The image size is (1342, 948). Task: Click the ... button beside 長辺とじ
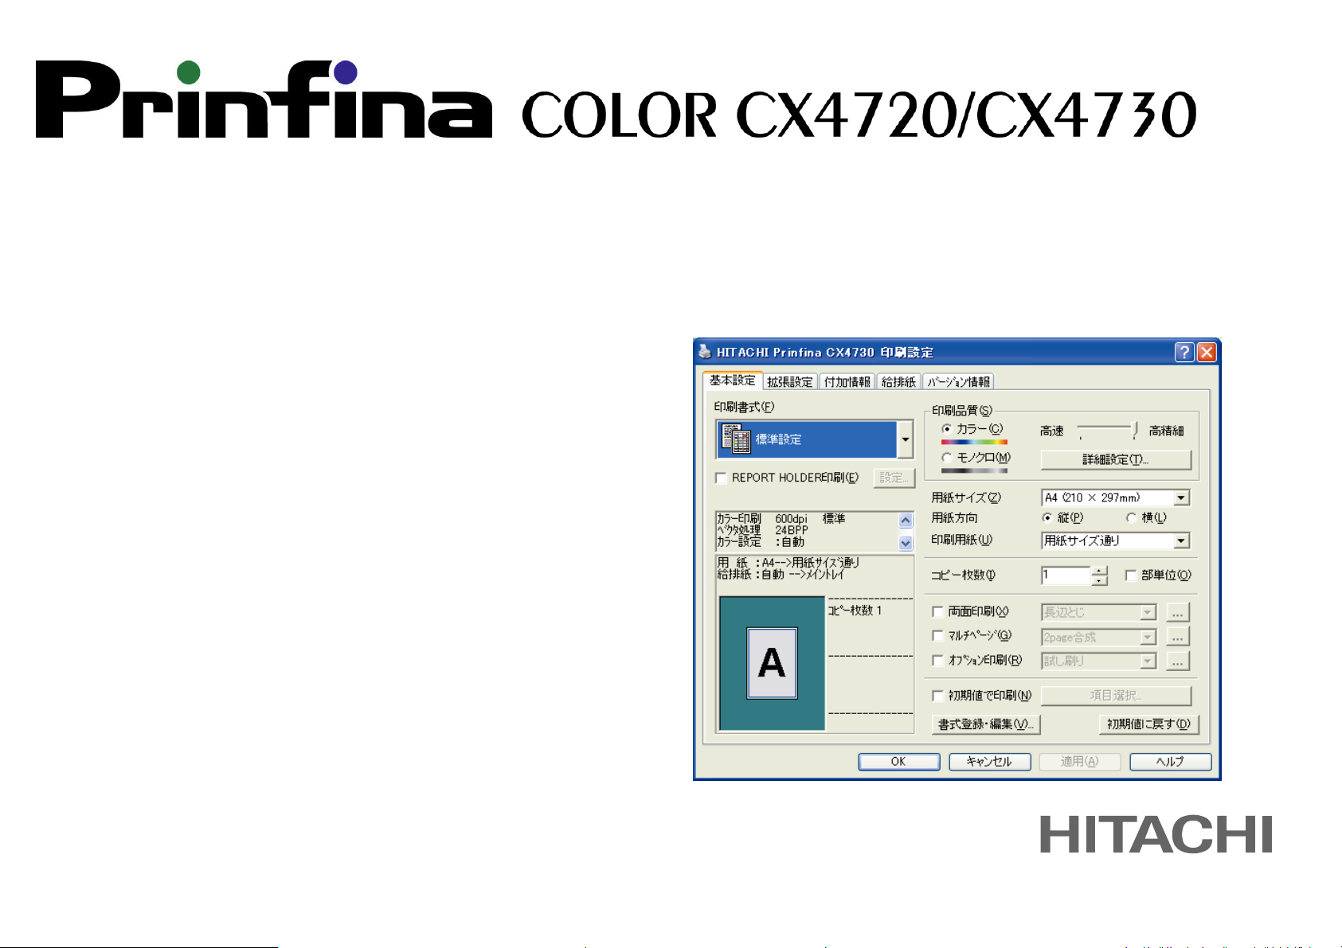[x=1178, y=612]
